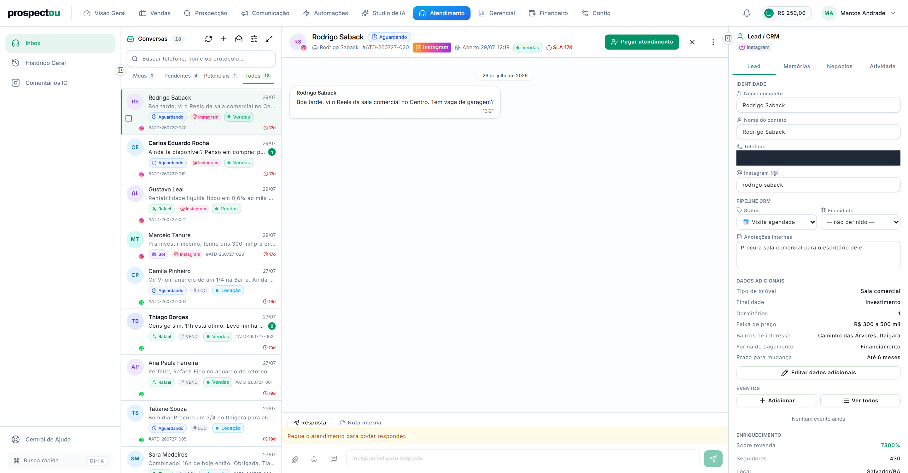The image size is (908, 473).
Task: Click the SLA 17d indicator in header
Action: point(559,48)
